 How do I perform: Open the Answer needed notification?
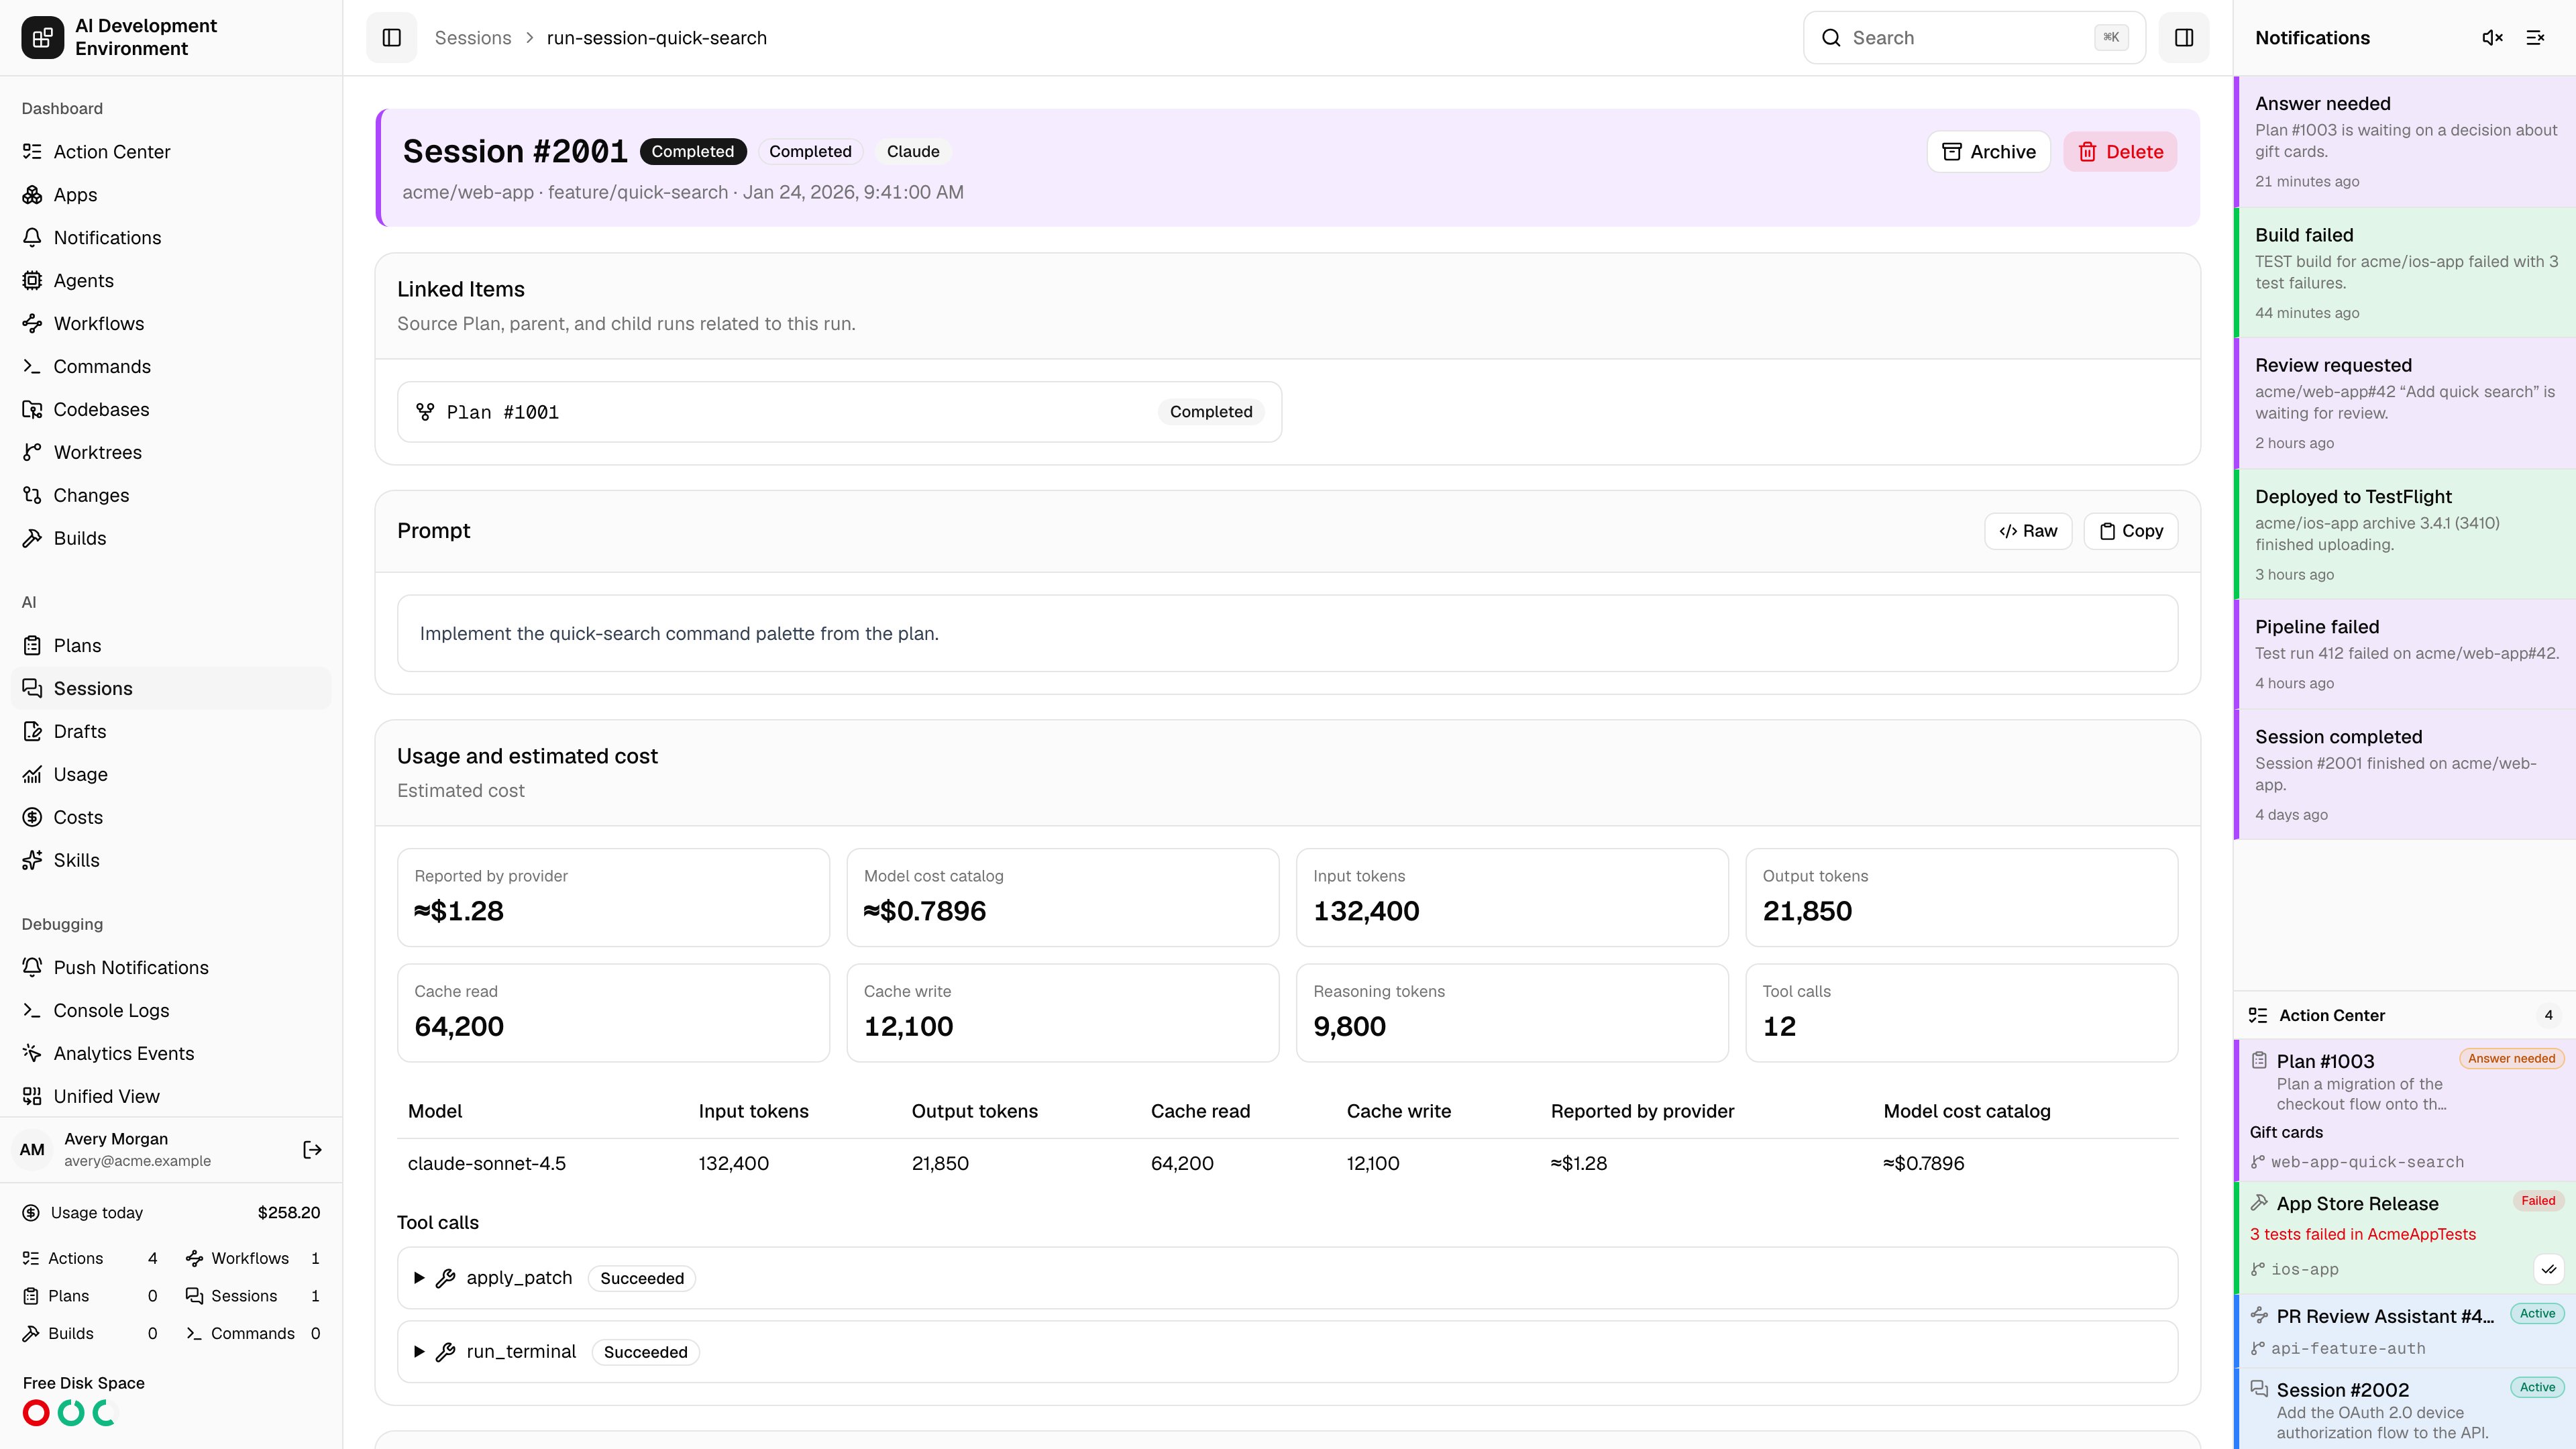(2405, 142)
